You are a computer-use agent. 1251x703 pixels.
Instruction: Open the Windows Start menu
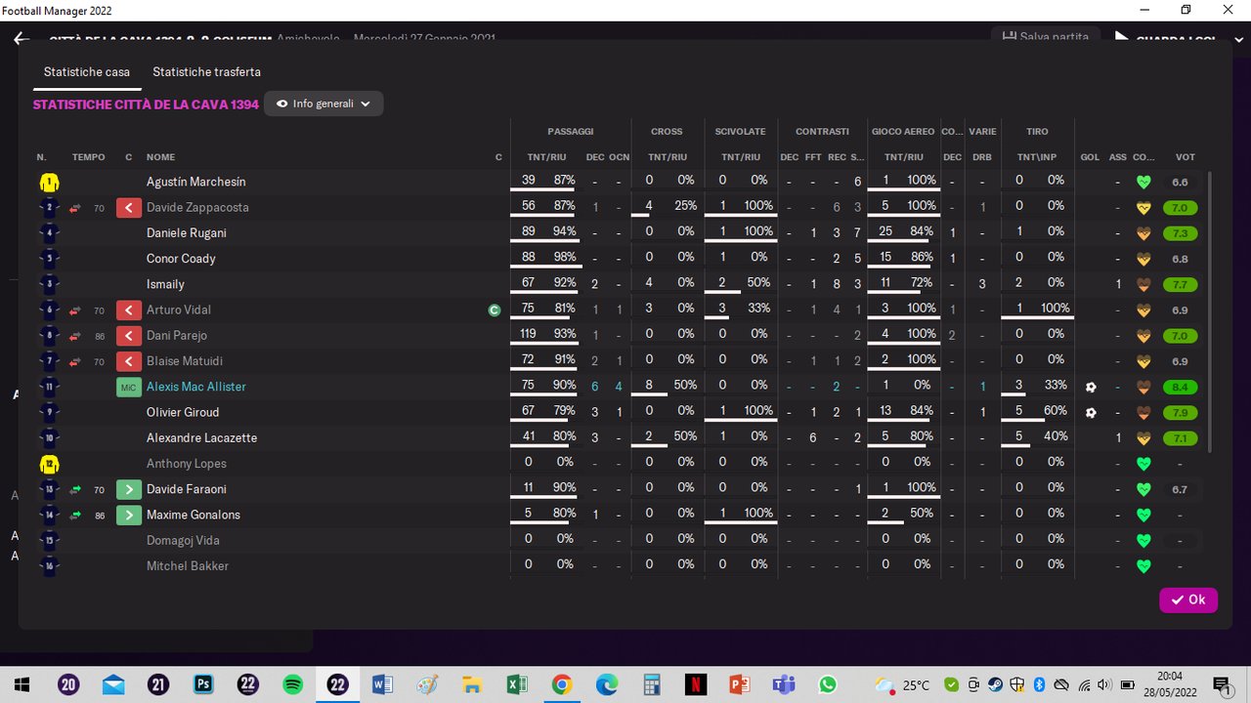(22, 684)
